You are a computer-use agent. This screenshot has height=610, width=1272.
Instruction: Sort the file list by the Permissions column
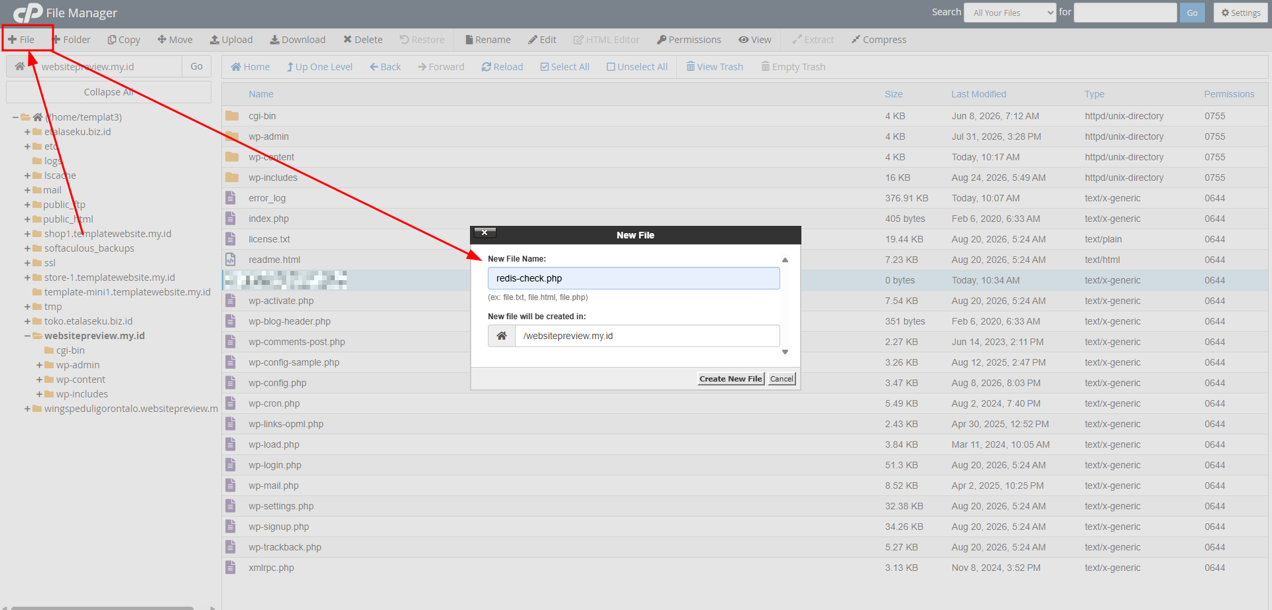[1229, 94]
